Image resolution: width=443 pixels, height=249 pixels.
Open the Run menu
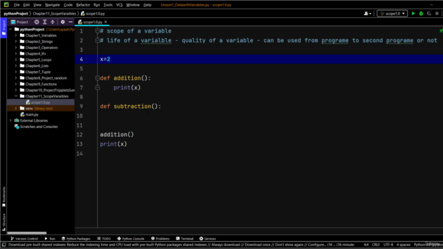(x=97, y=5)
